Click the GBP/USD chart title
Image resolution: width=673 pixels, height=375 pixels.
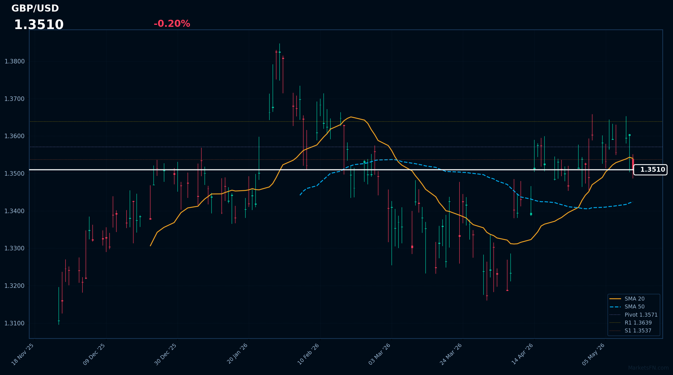tap(35, 8)
